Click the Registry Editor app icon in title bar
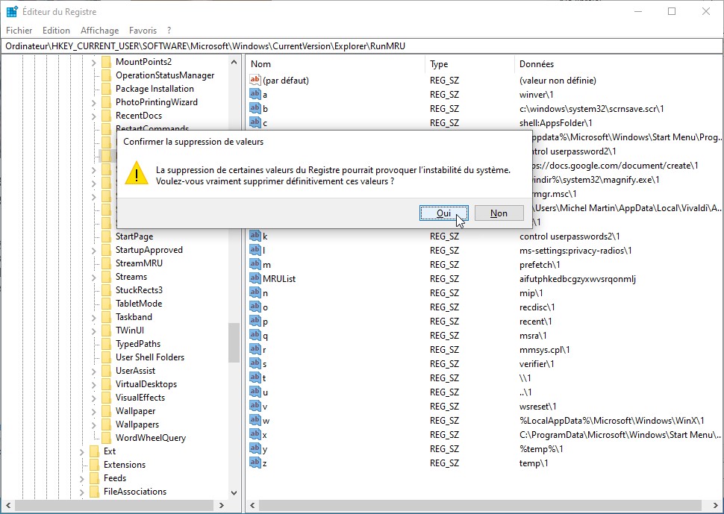The height and width of the screenshot is (514, 724). pos(12,12)
